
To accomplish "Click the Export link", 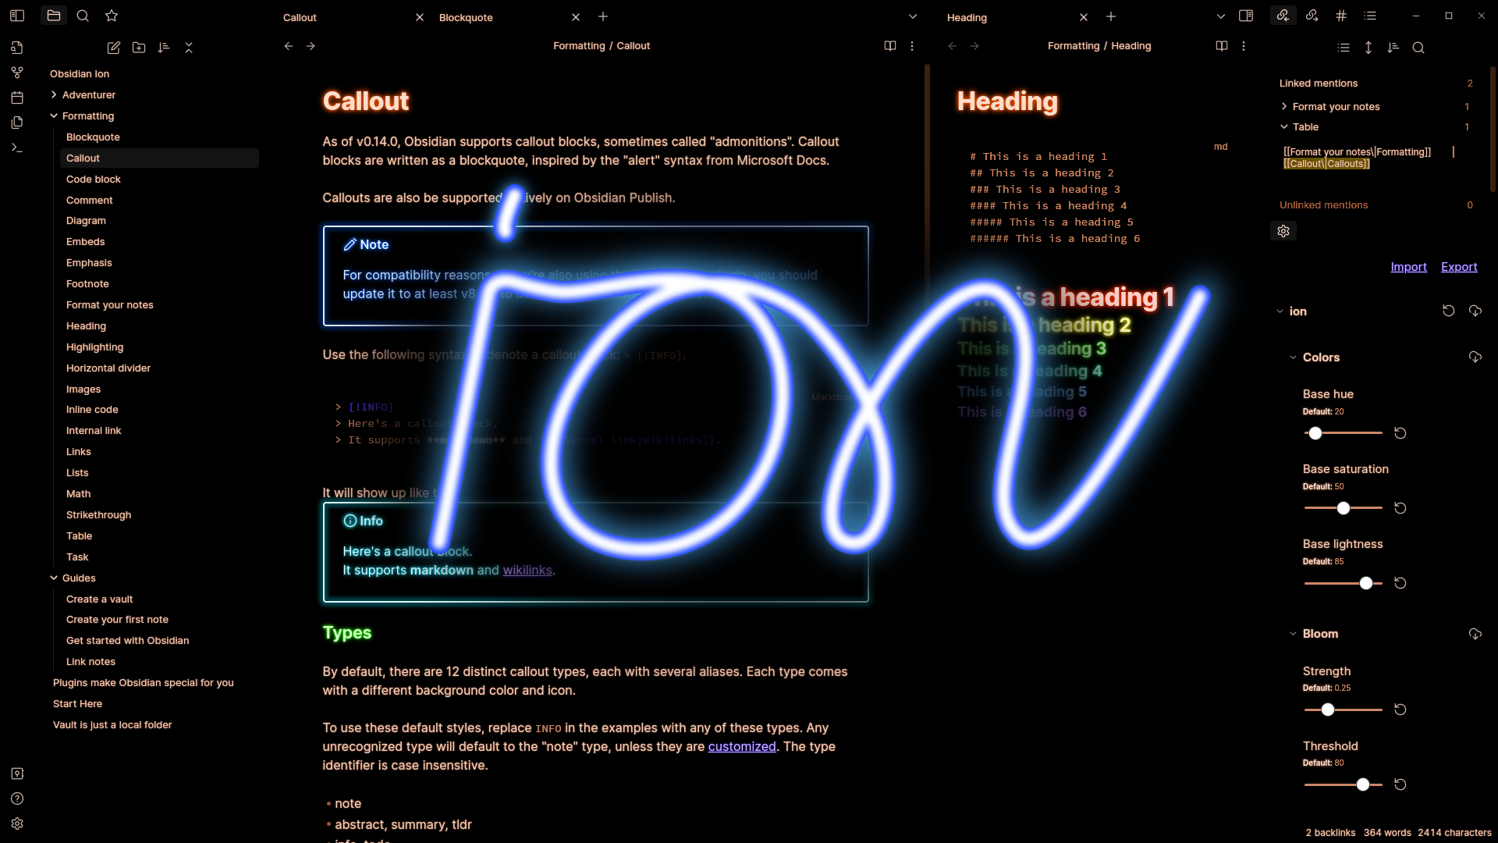I will tap(1459, 267).
